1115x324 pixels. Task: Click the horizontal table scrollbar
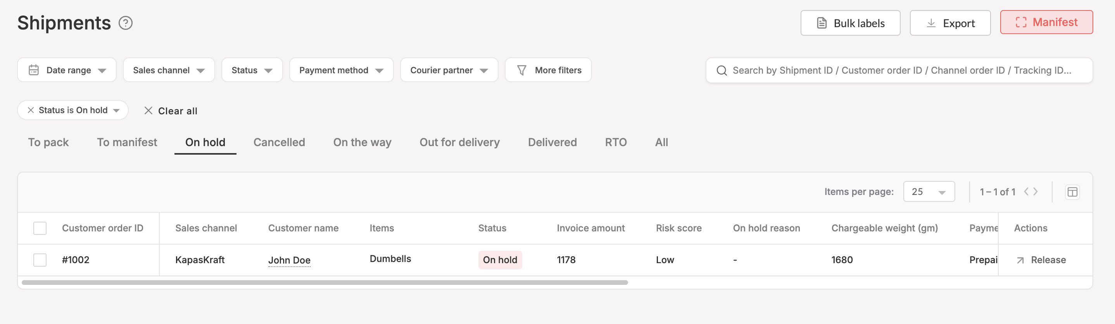[324, 283]
